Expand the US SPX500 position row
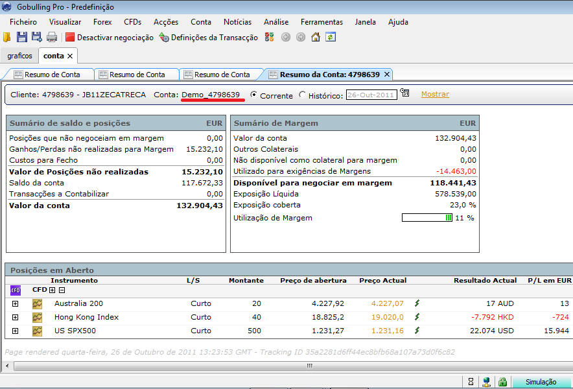The image size is (573, 389). 15,331
